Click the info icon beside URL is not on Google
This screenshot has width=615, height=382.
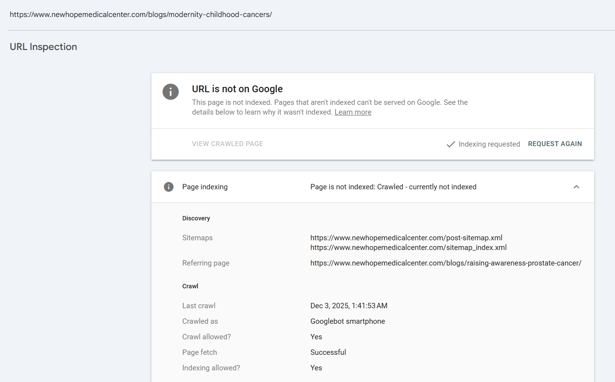tap(170, 91)
